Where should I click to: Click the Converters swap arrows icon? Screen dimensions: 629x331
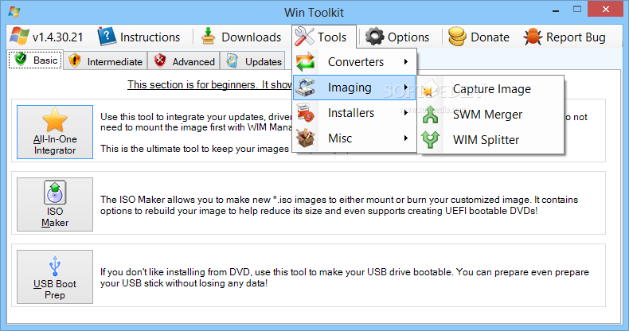point(305,62)
